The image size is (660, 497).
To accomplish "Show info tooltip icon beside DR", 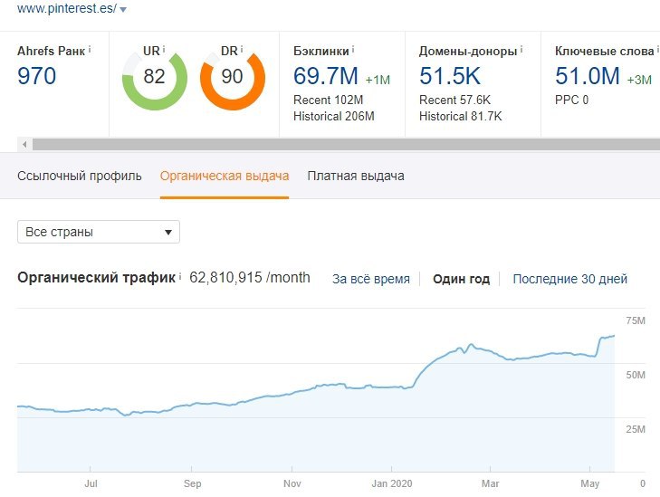I will tap(242, 49).
